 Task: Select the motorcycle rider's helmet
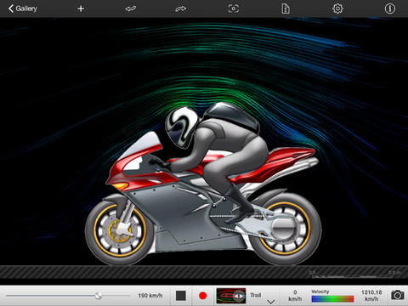182,127
